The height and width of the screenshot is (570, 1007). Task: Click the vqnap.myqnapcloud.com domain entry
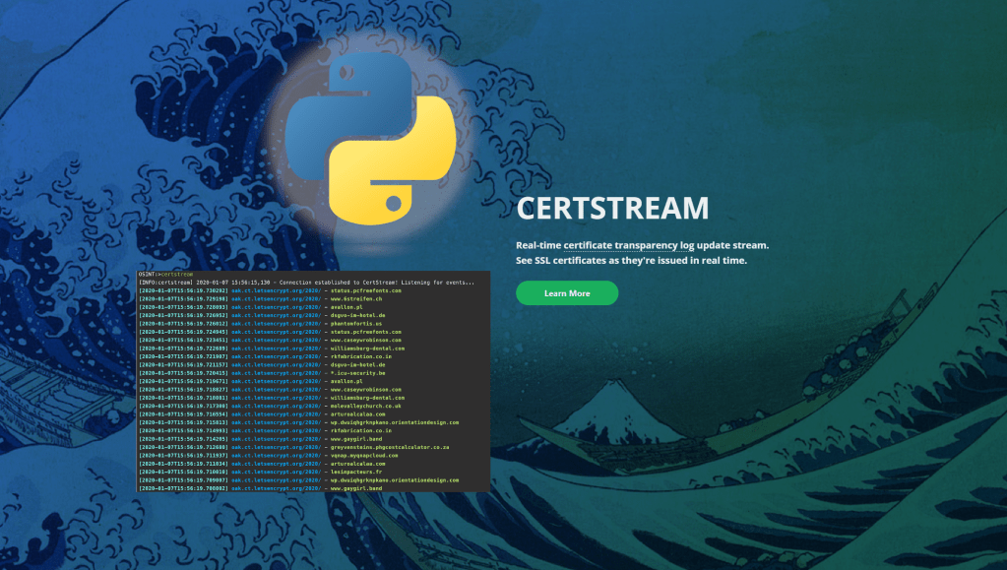pyautogui.click(x=362, y=455)
